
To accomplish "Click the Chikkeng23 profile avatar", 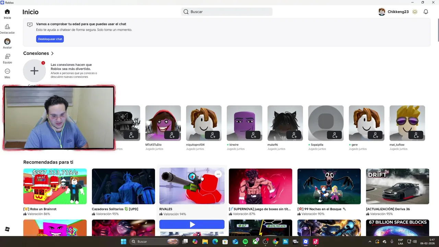I will (382, 12).
